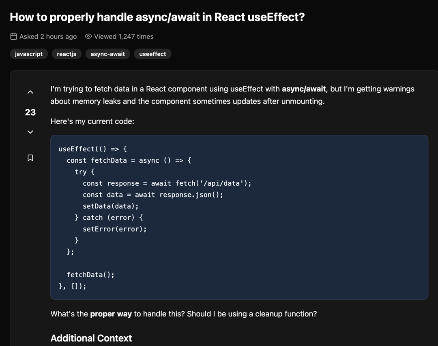The height and width of the screenshot is (346, 438).
Task: Click 'about memory leaks' sentence line
Action: [x=187, y=101]
